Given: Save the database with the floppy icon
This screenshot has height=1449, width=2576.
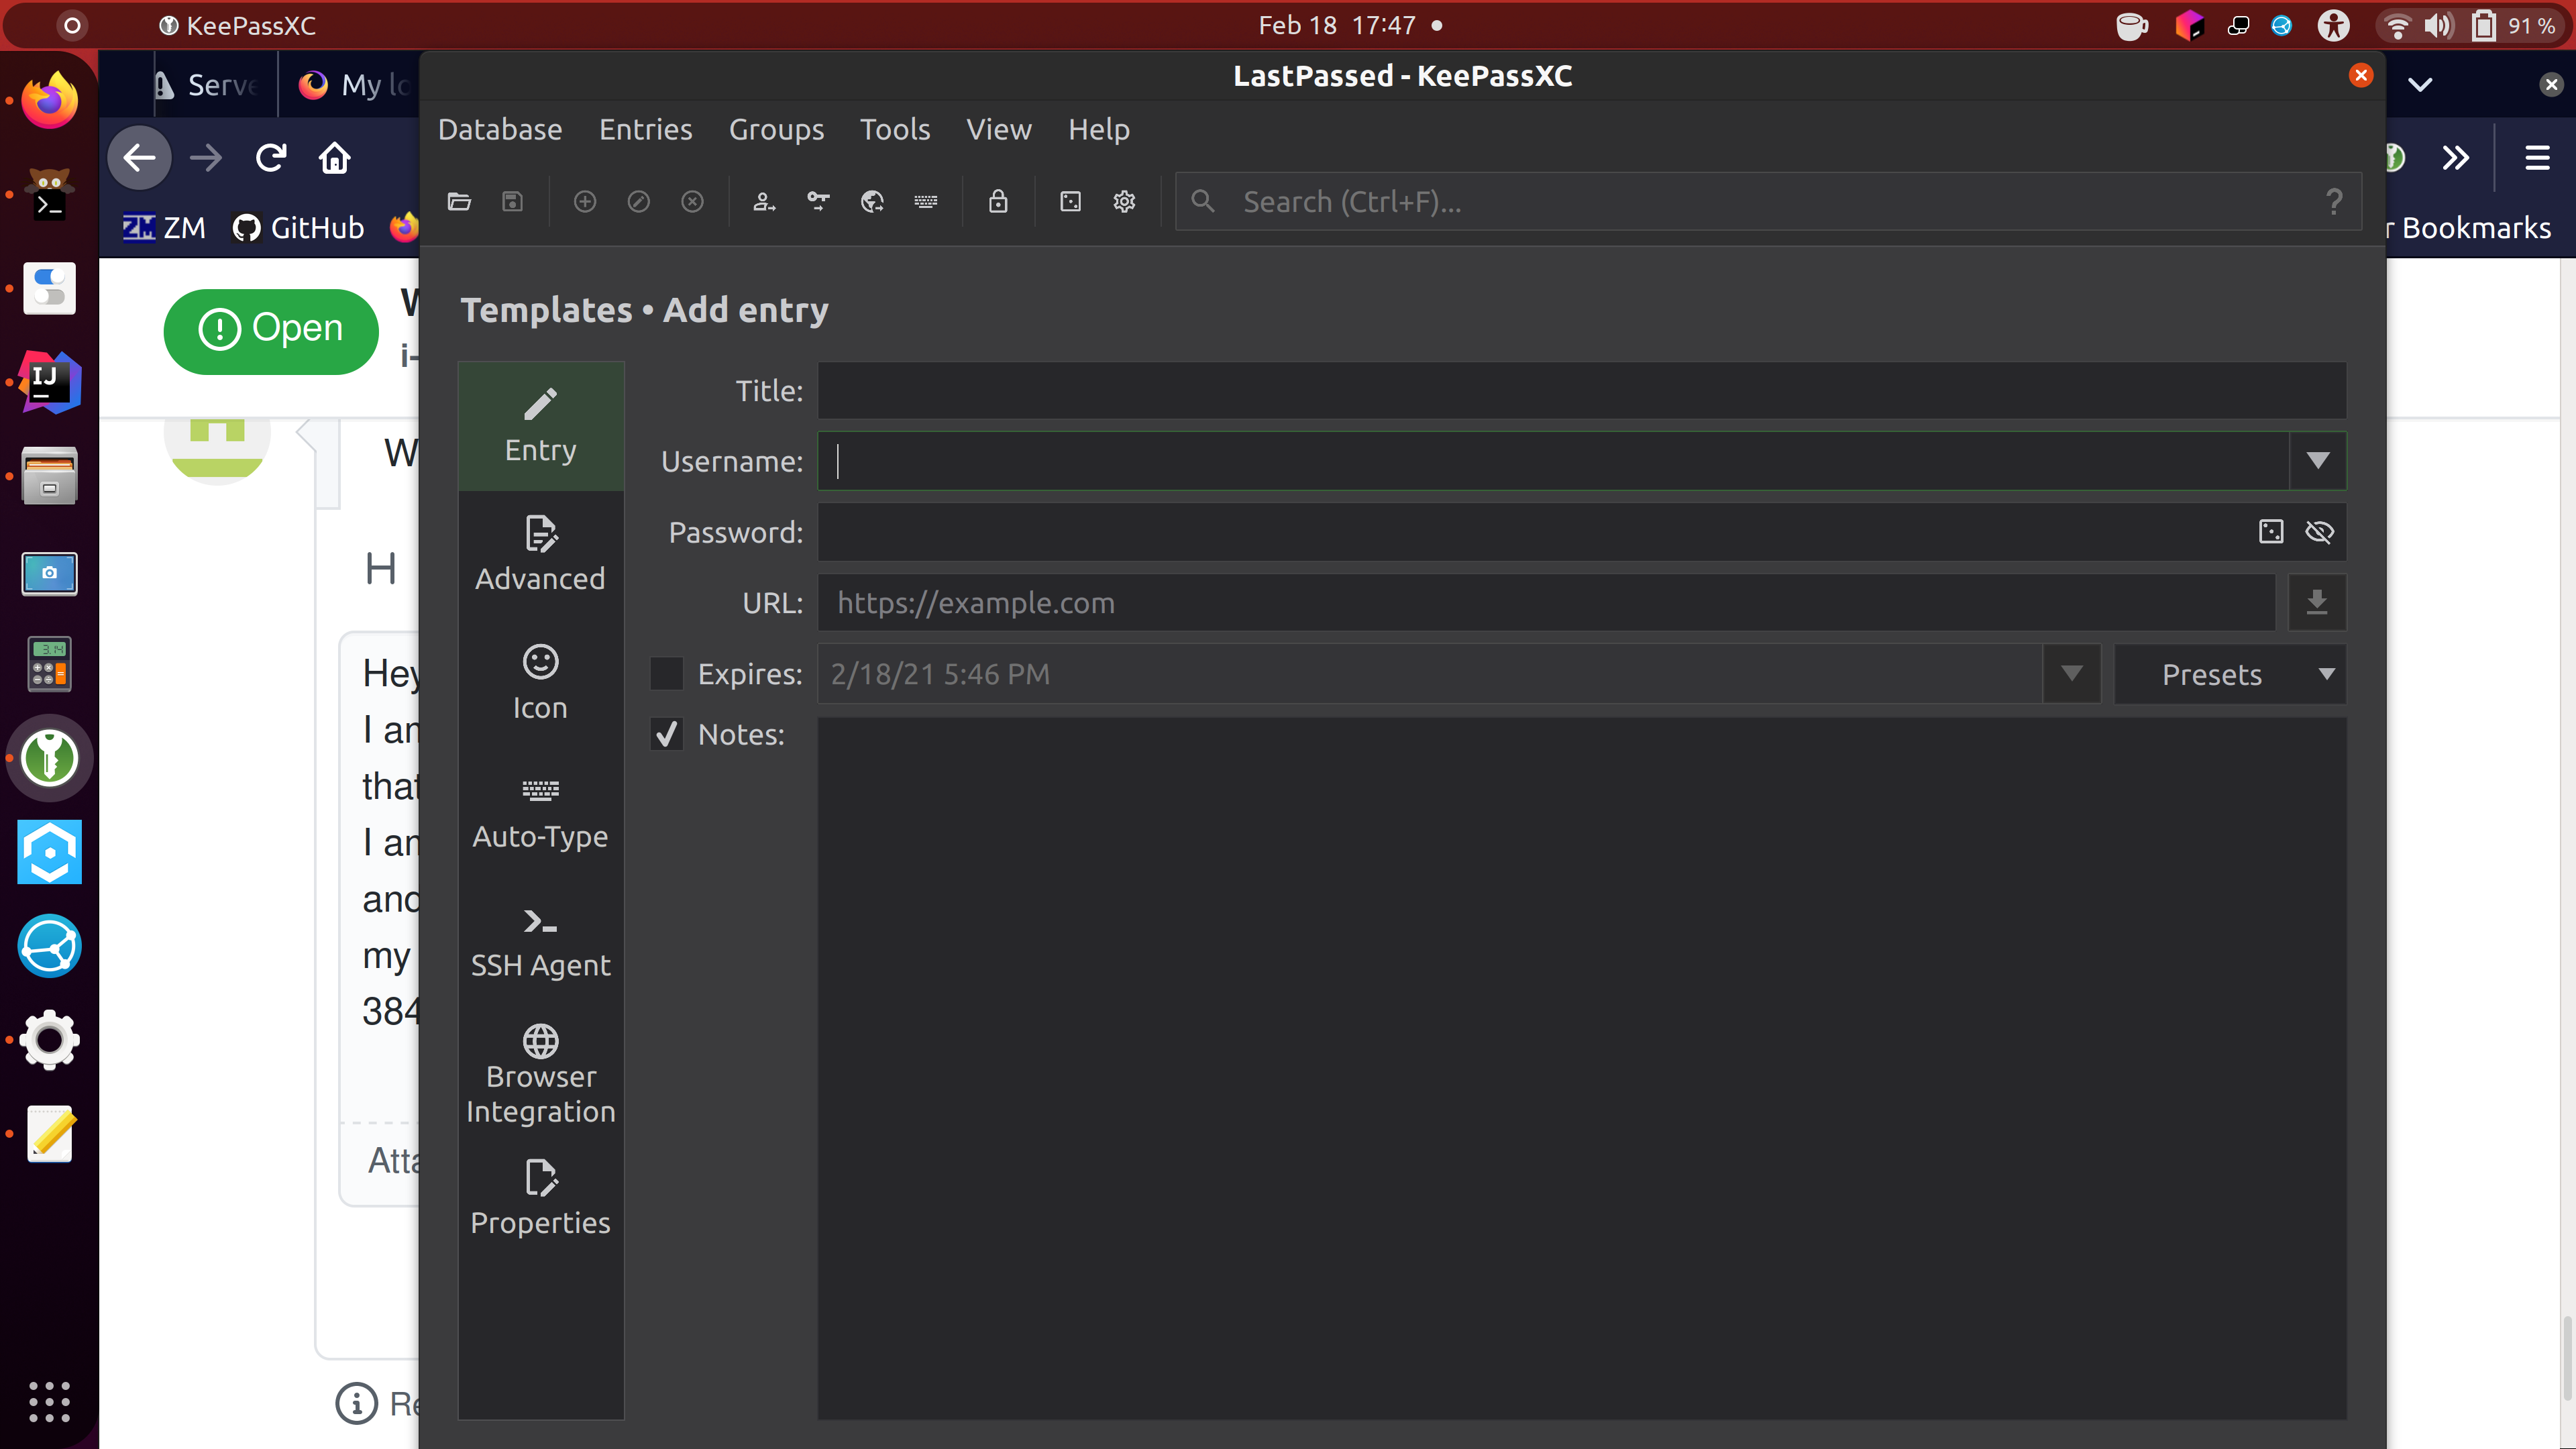Looking at the screenshot, I should coord(512,201).
